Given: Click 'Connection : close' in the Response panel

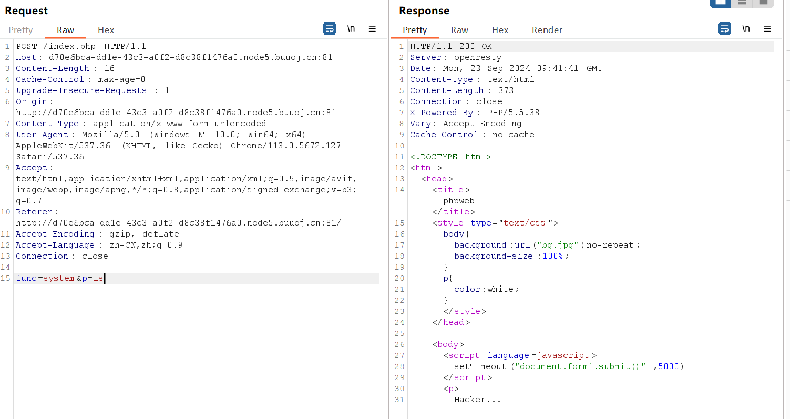Looking at the screenshot, I should tap(456, 101).
